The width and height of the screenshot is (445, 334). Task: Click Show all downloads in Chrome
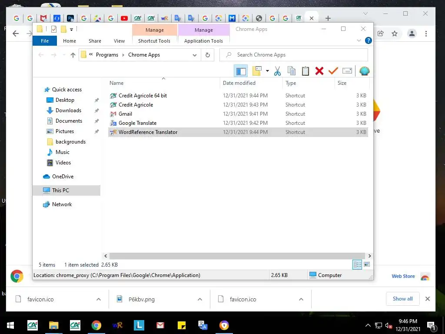[x=402, y=299]
